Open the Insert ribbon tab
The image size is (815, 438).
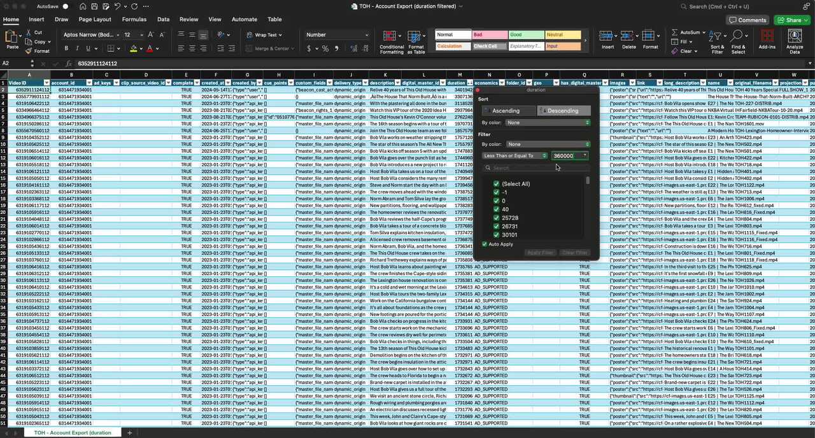[x=36, y=20]
